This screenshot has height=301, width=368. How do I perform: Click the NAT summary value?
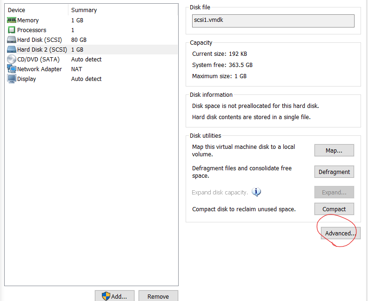click(76, 69)
